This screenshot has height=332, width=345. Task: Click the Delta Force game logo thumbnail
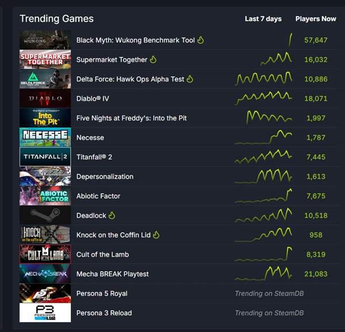(x=45, y=79)
